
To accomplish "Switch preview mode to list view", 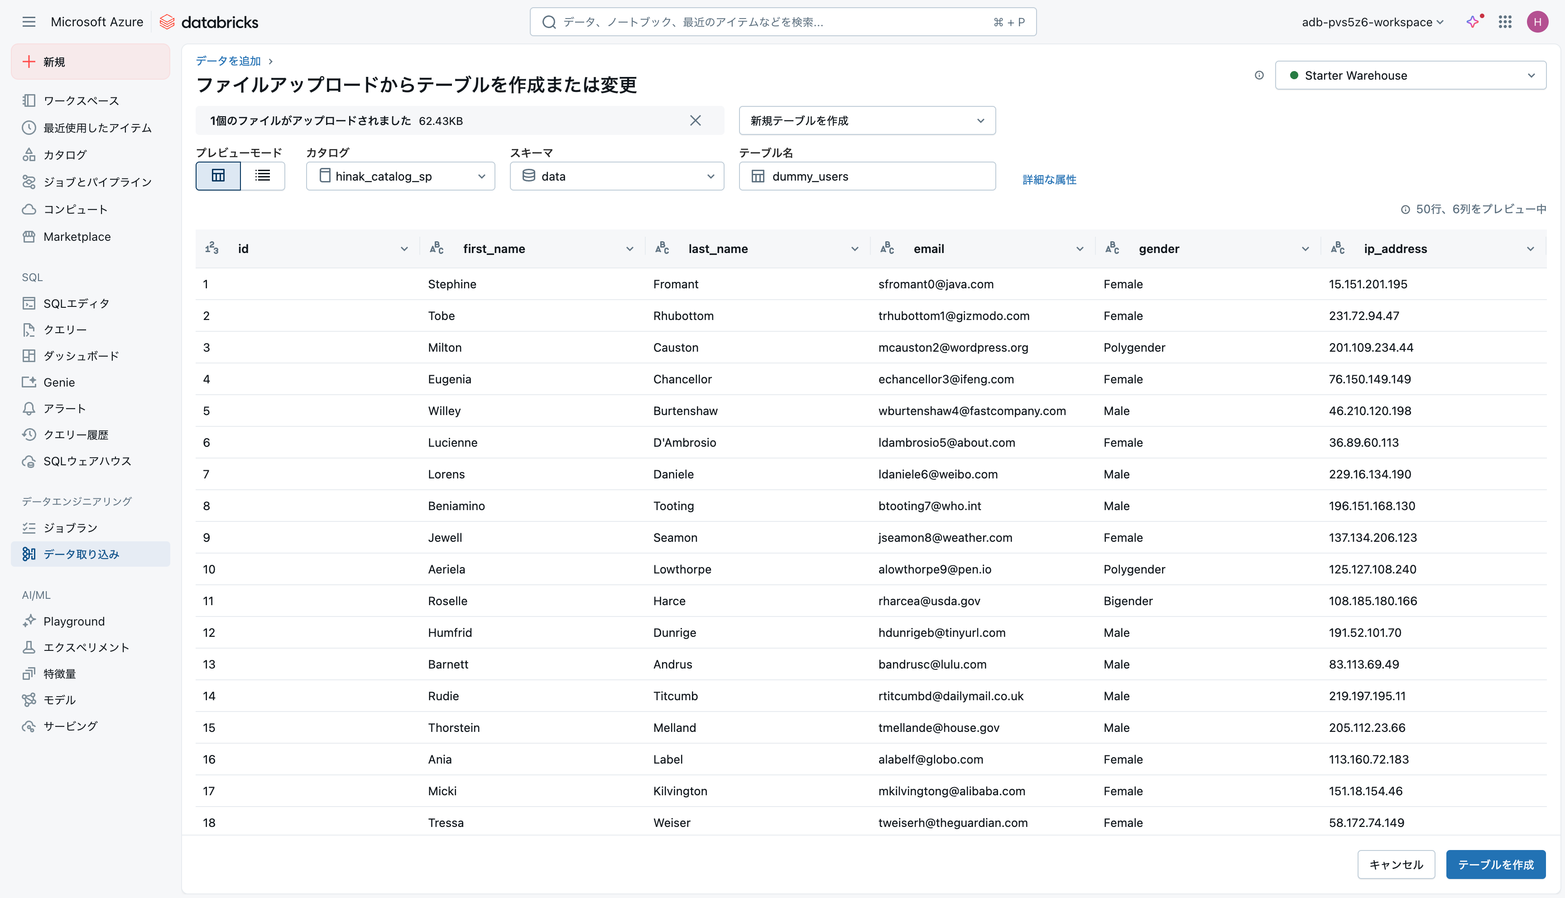I will [x=263, y=177].
